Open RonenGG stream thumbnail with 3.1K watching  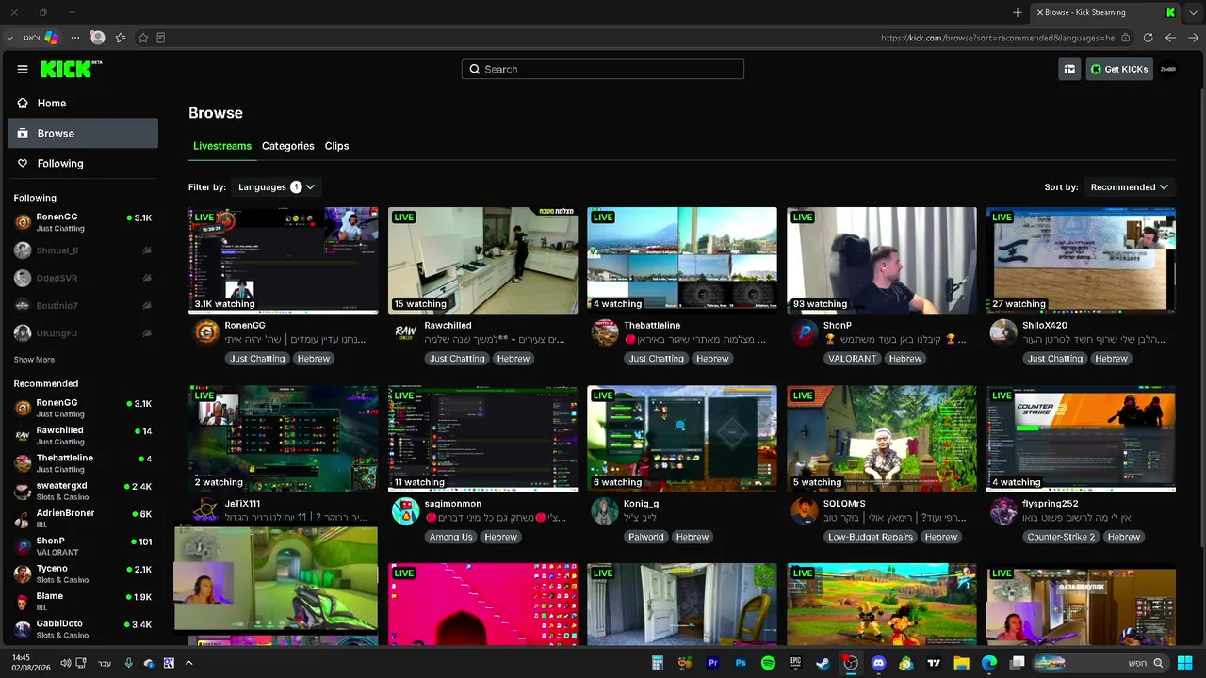pyautogui.click(x=283, y=260)
